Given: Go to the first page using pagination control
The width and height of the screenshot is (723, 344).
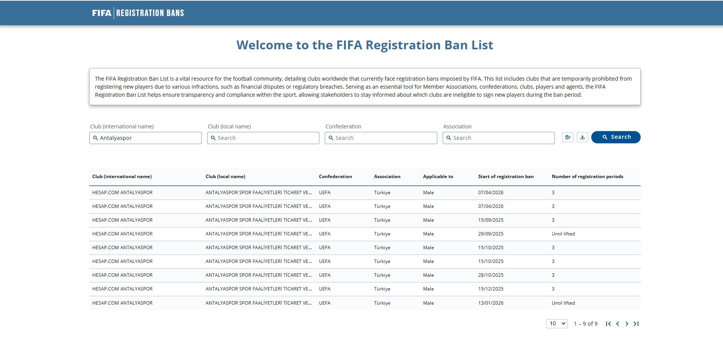Looking at the screenshot, I should 609,323.
